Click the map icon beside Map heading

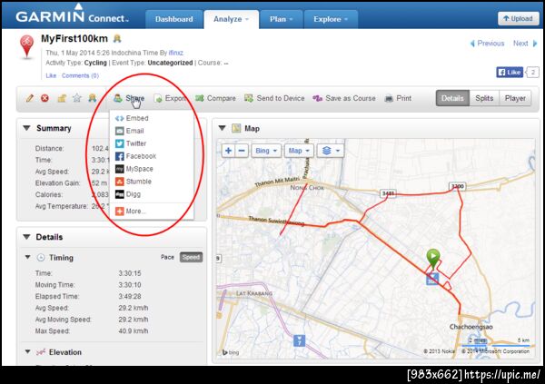point(236,128)
